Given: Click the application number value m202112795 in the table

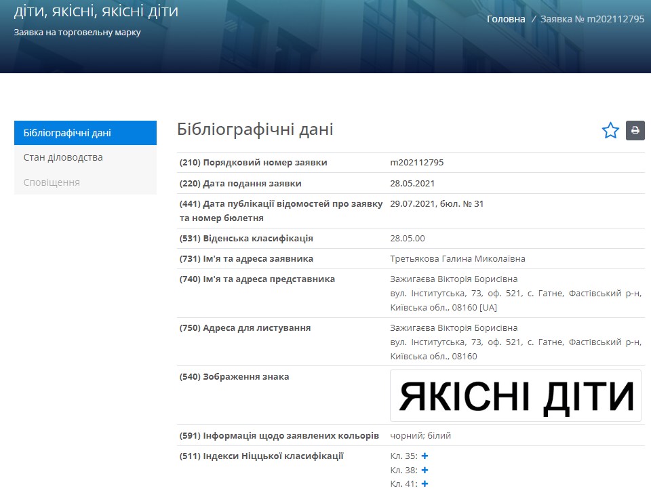Looking at the screenshot, I should pyautogui.click(x=417, y=163).
